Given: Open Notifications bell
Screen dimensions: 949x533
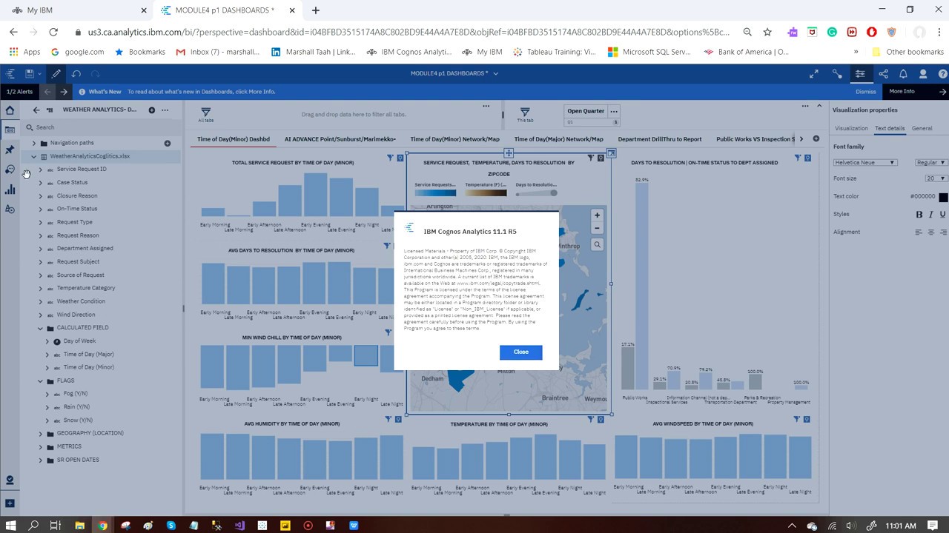Looking at the screenshot, I should 903,73.
